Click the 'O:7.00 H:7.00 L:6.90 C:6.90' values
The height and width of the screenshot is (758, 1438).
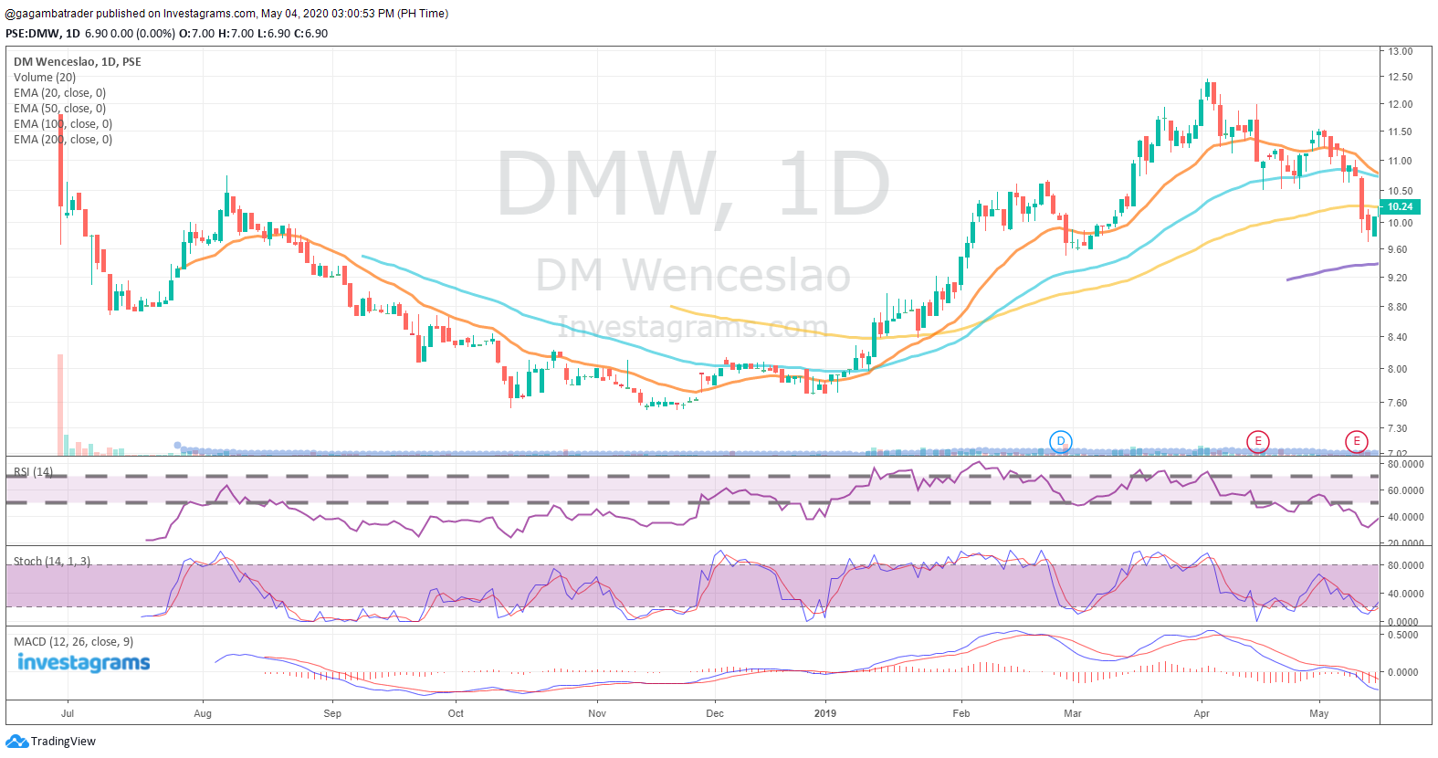coord(253,34)
